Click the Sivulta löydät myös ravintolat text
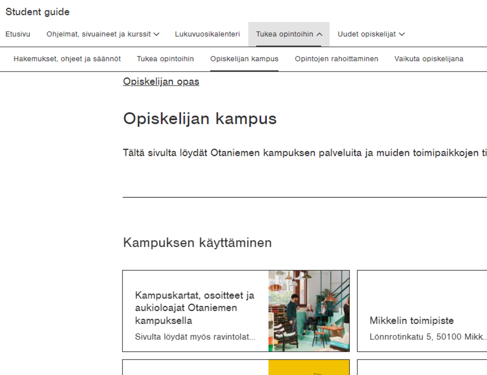 click(x=195, y=337)
